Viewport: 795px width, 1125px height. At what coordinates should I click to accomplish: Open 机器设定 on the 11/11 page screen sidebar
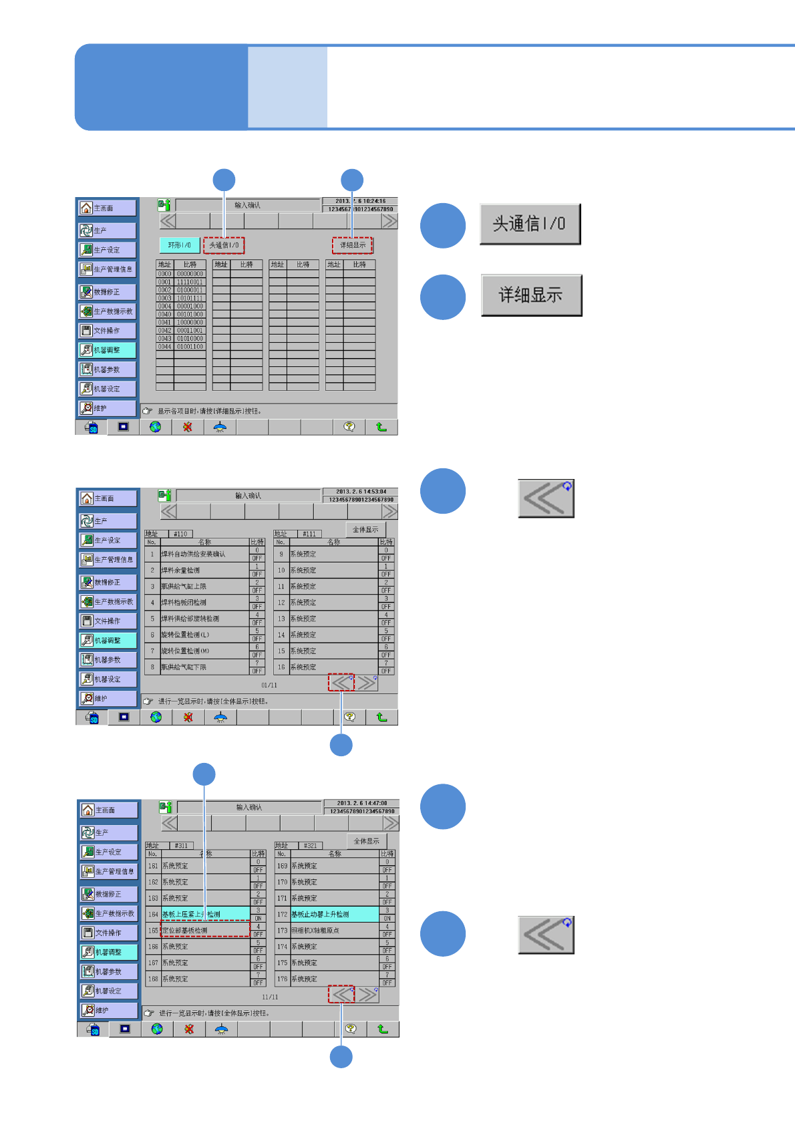[109, 991]
